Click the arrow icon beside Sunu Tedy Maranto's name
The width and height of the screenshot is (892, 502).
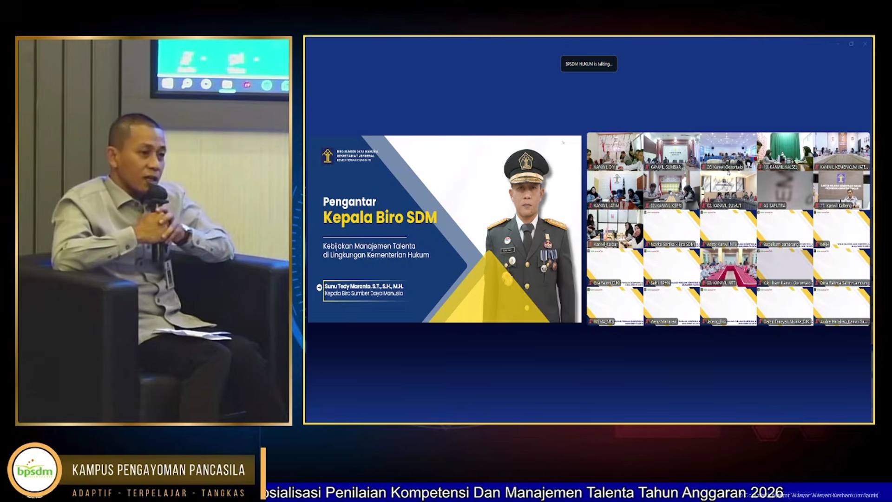click(319, 287)
